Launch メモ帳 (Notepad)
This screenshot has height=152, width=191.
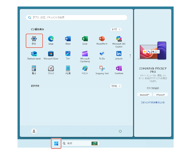[68, 70]
